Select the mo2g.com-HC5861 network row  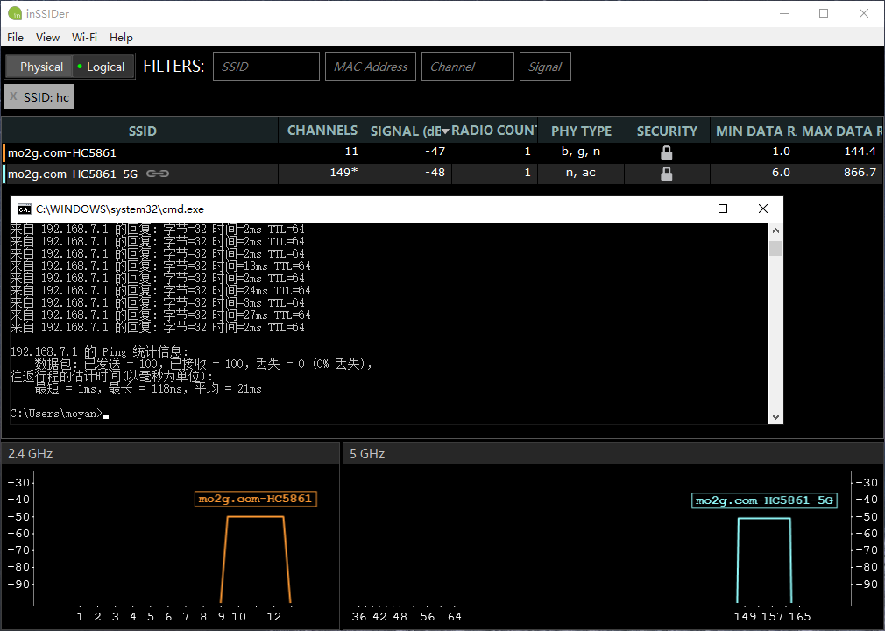coord(442,152)
